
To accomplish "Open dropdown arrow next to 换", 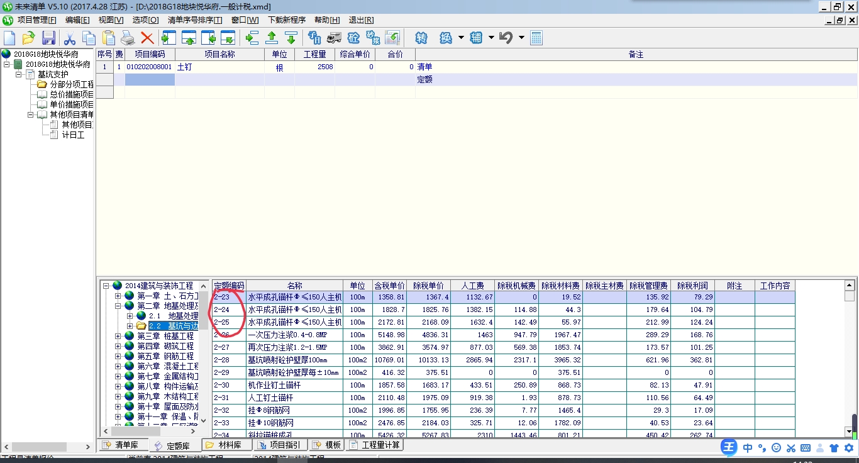I will pos(461,38).
